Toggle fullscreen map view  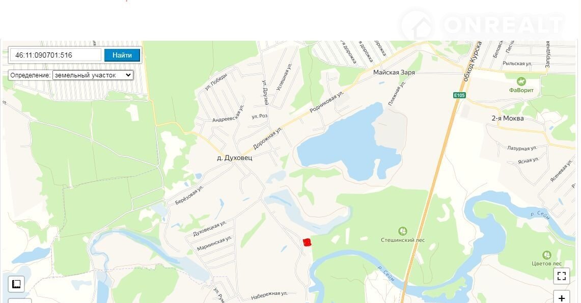click(562, 276)
